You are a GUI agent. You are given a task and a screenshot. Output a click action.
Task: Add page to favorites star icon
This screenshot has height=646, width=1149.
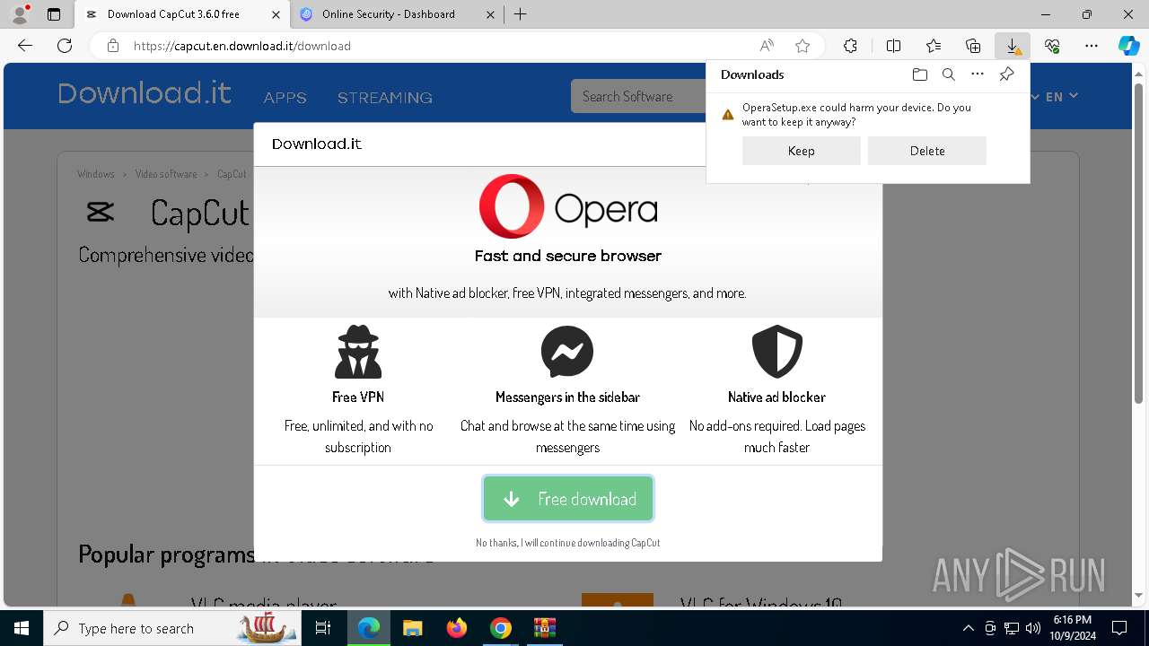(x=803, y=46)
